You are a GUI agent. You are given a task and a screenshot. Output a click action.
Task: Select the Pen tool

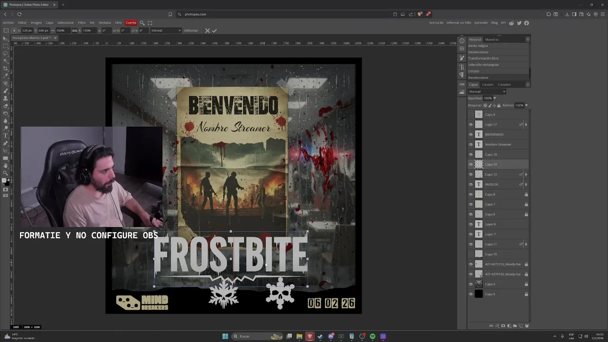6,143
